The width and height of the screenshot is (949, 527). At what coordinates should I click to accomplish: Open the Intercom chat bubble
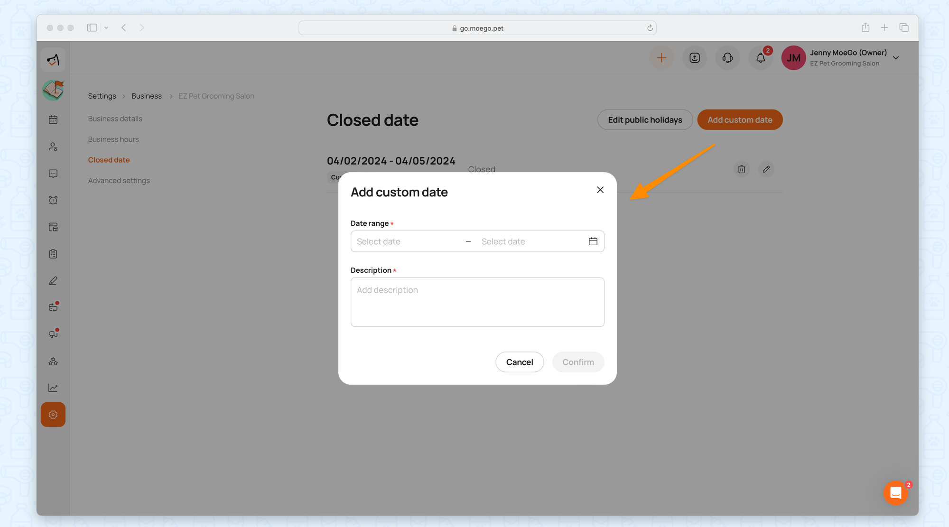[895, 493]
